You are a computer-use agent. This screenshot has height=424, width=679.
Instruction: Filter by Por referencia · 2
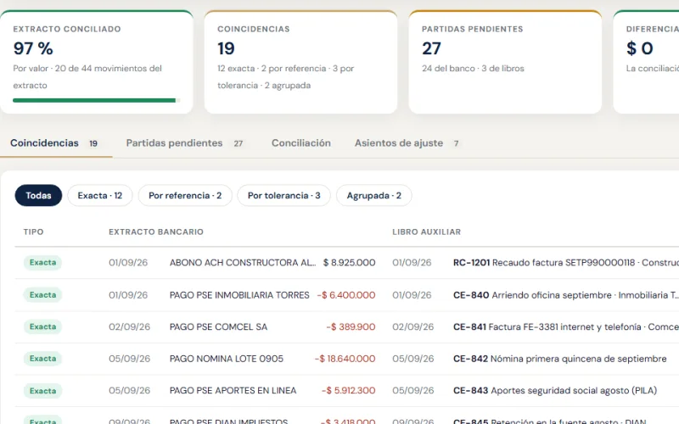185,196
